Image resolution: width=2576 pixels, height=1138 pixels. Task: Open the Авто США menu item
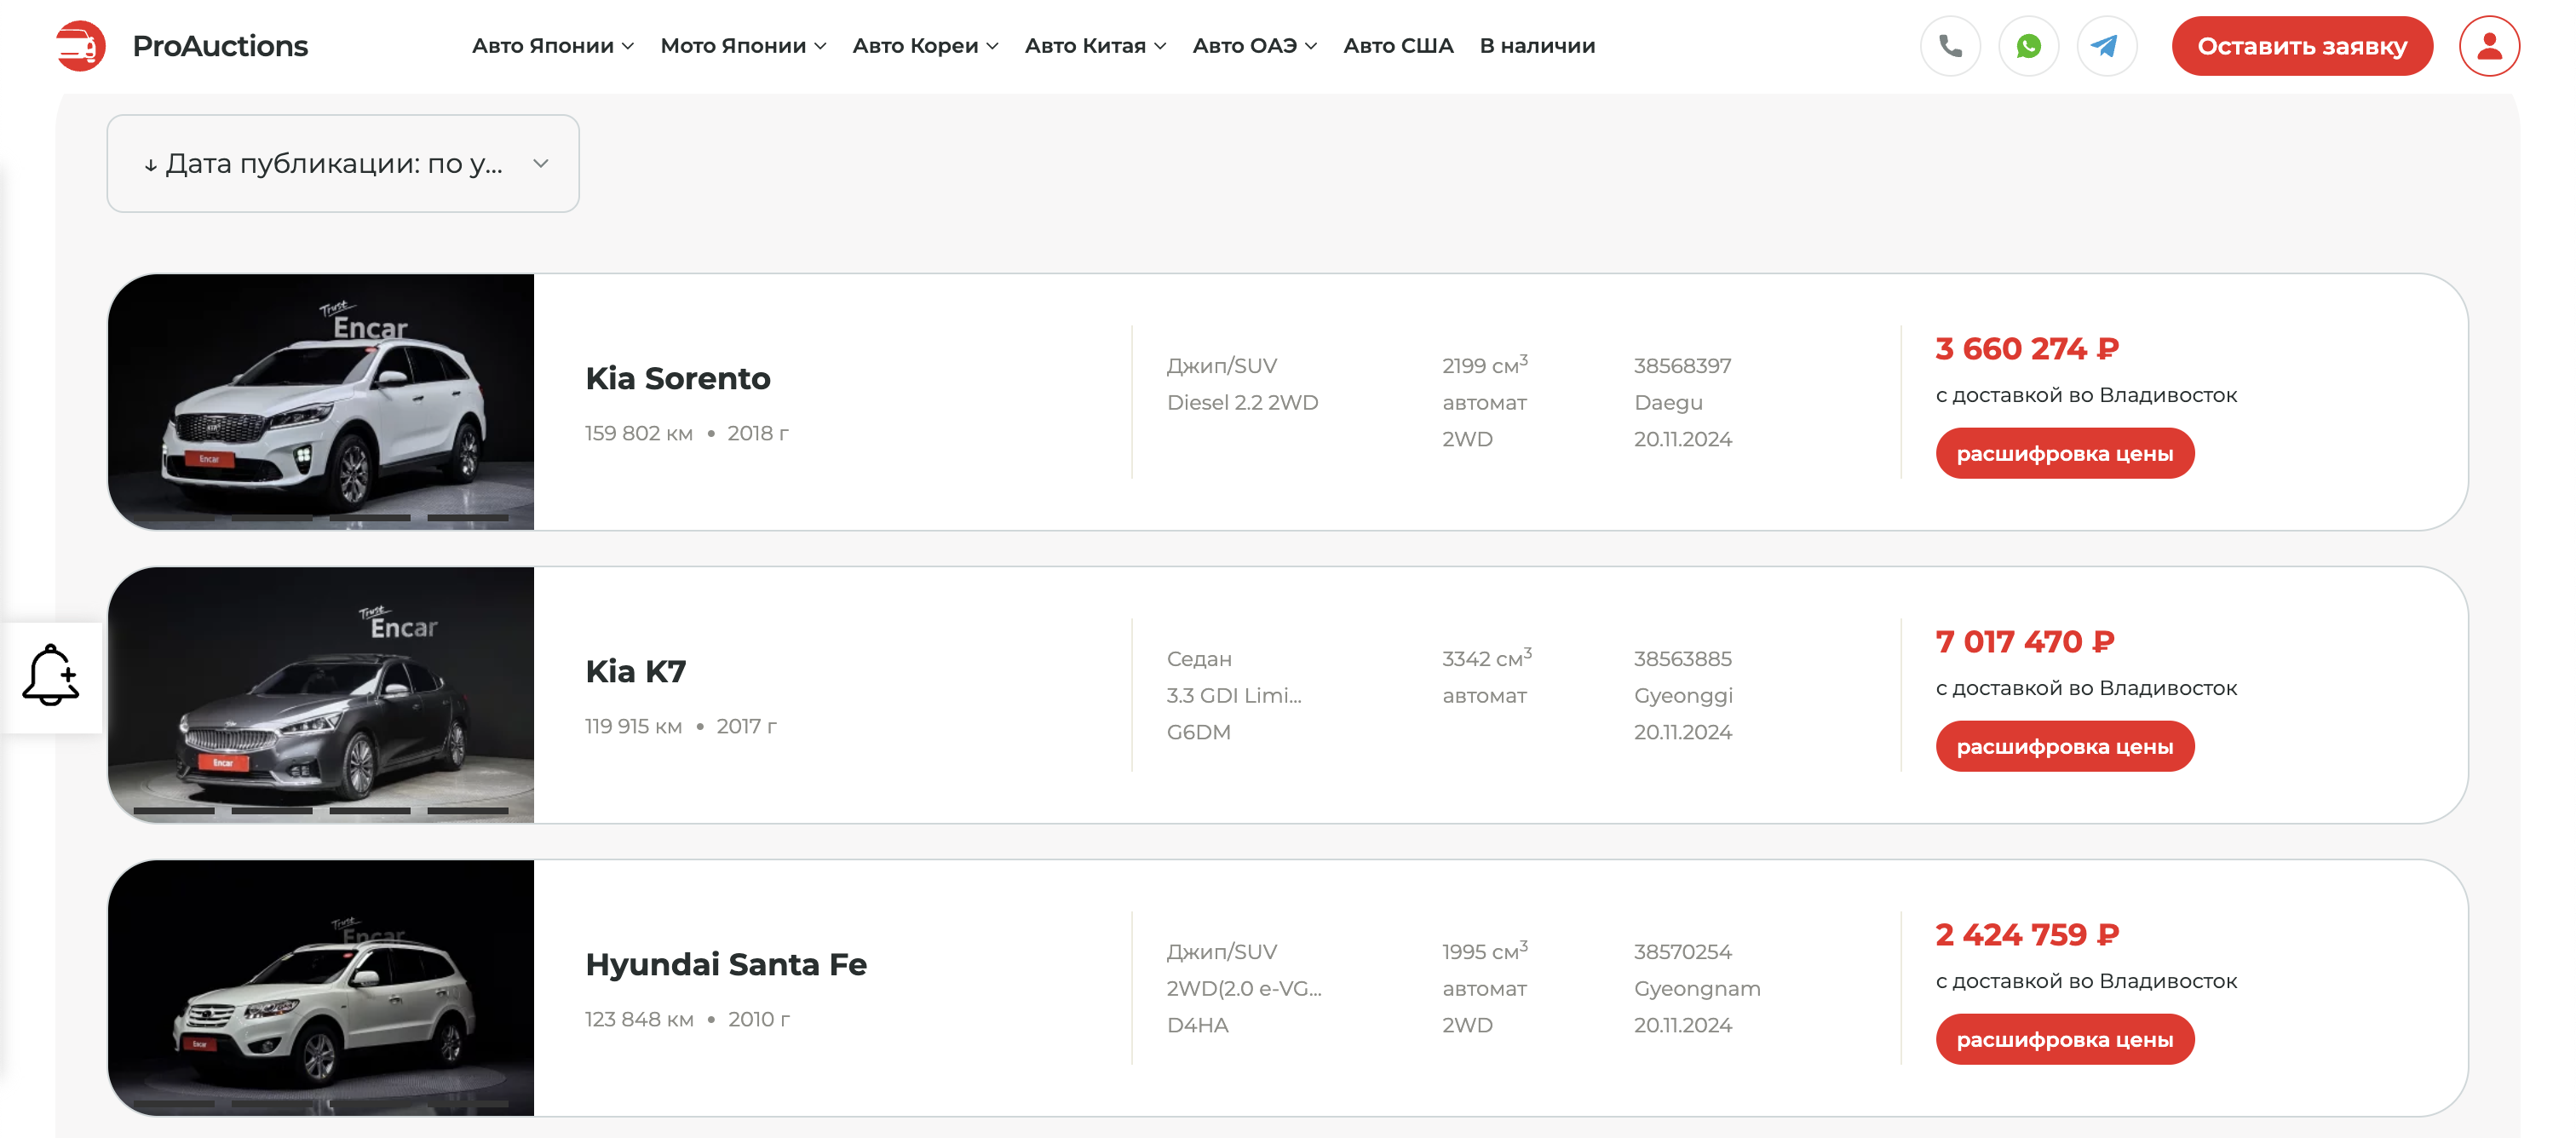(1398, 46)
